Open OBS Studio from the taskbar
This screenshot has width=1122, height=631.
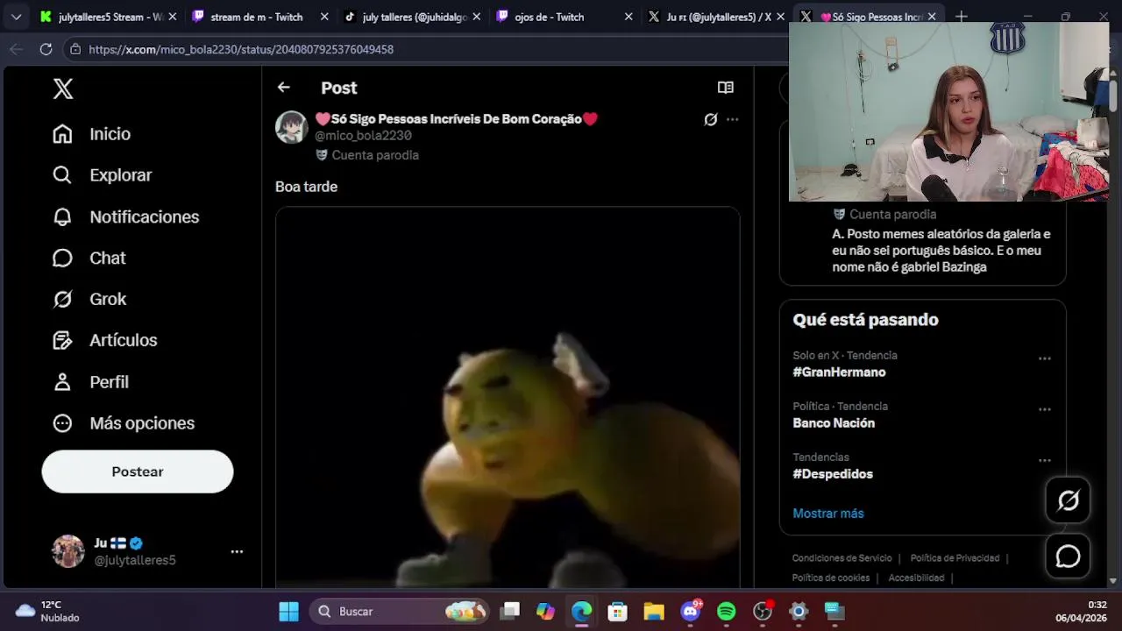pos(763,611)
